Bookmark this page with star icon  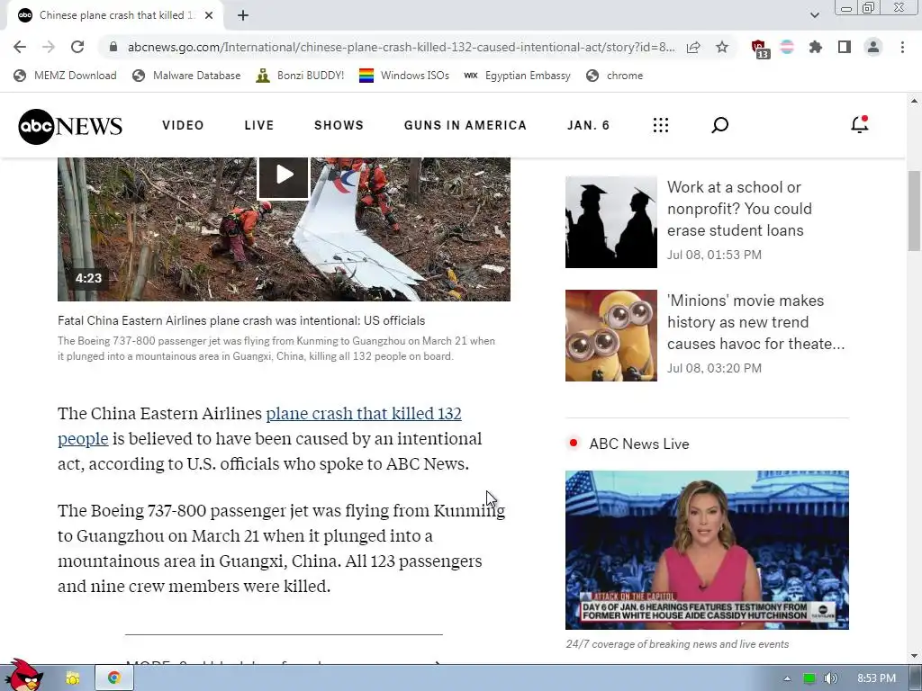click(722, 47)
